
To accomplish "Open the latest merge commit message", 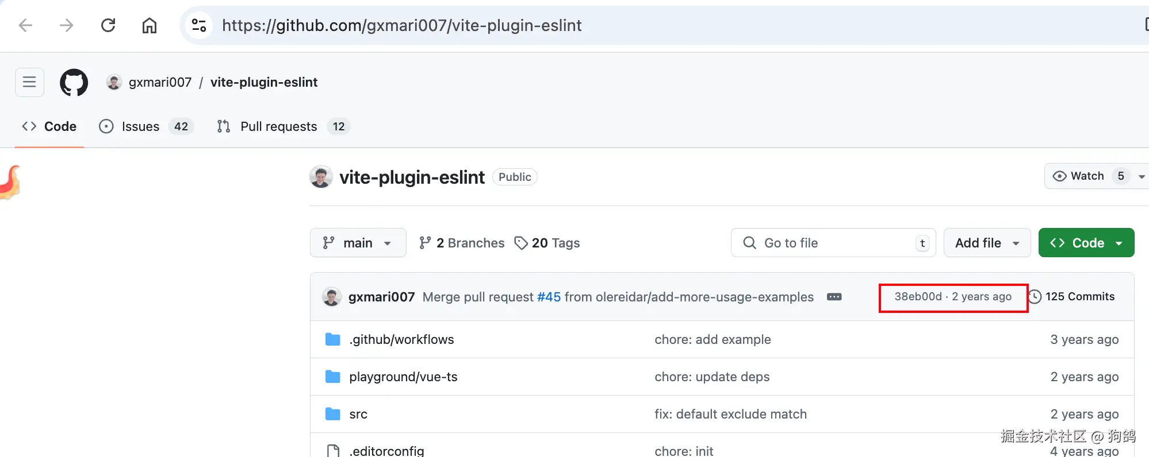I will pyautogui.click(x=618, y=297).
